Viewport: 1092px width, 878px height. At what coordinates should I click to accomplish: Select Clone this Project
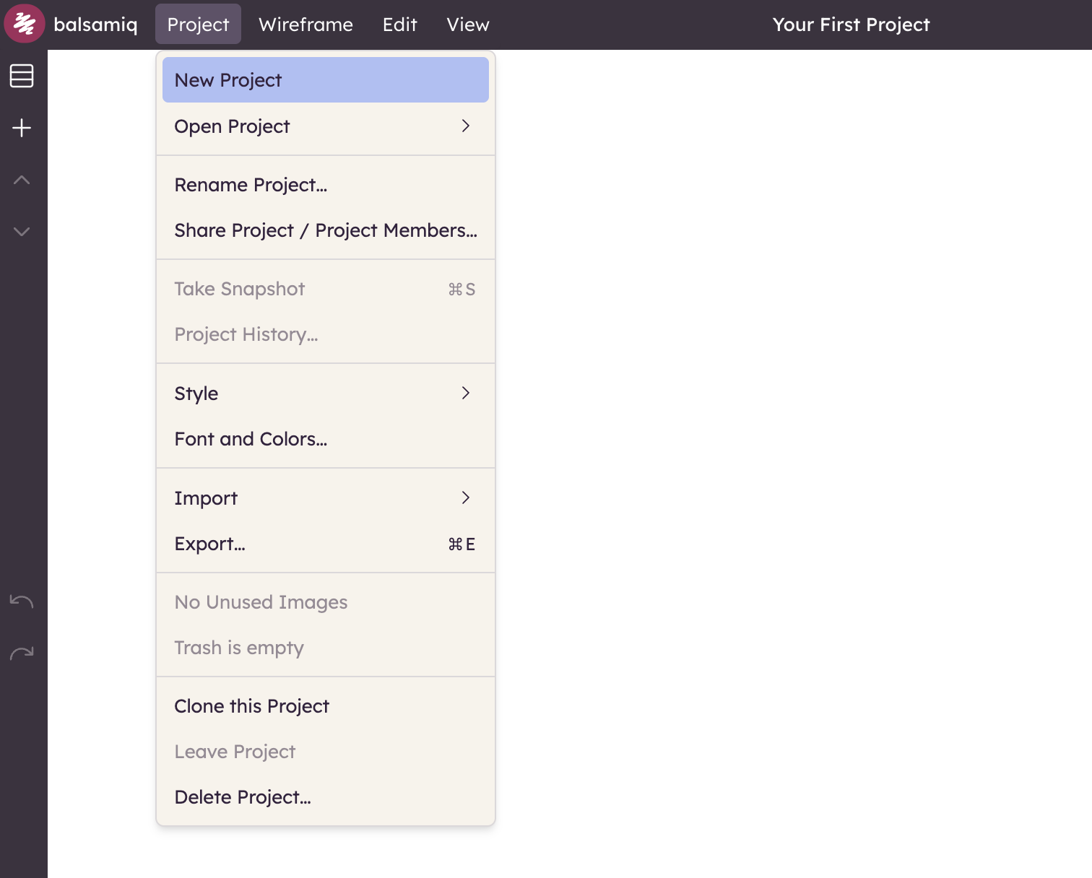point(251,705)
